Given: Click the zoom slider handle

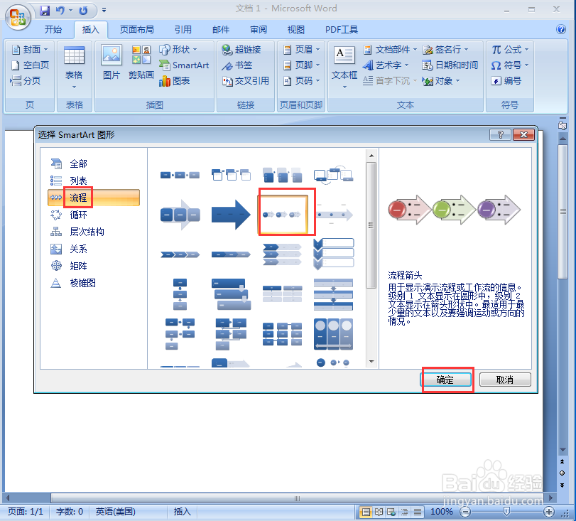Looking at the screenshot, I should 506,511.
